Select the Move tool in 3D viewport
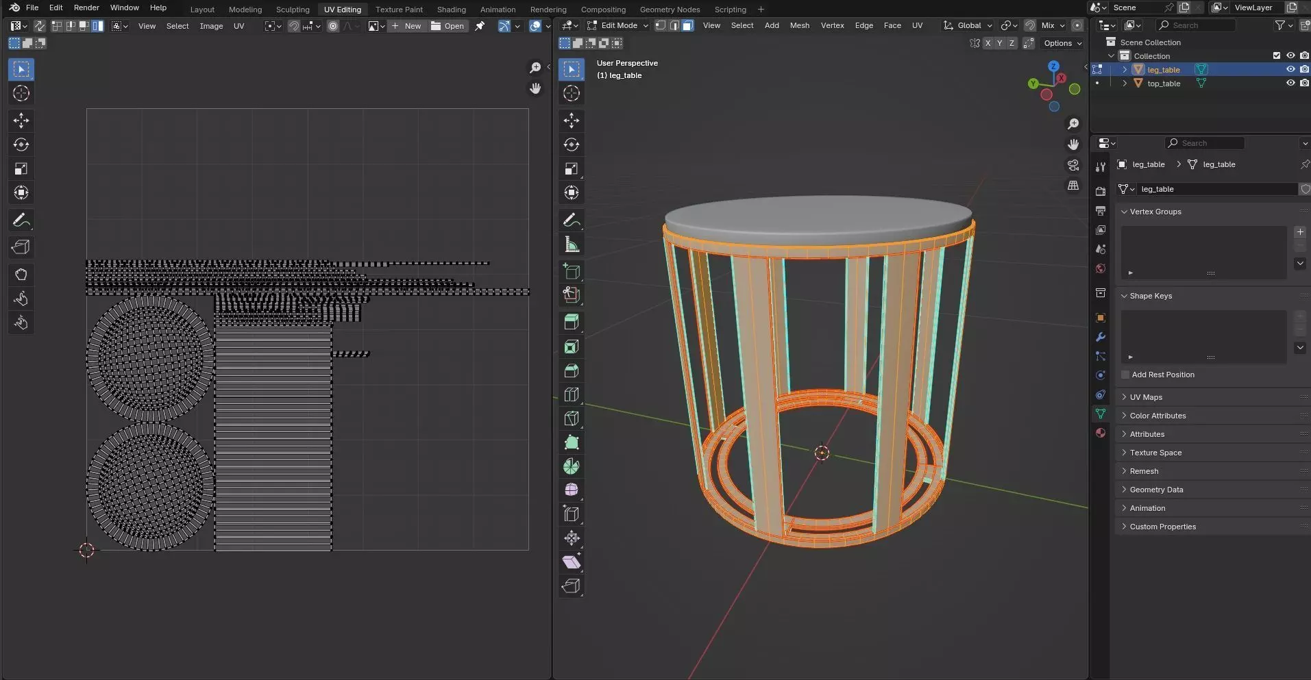Viewport: 1311px width, 680px height. [x=572, y=121]
